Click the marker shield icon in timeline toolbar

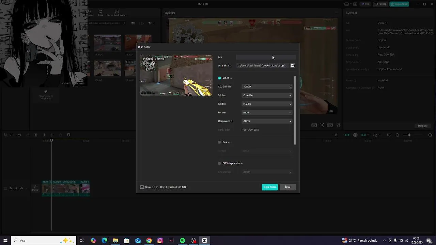click(68, 135)
